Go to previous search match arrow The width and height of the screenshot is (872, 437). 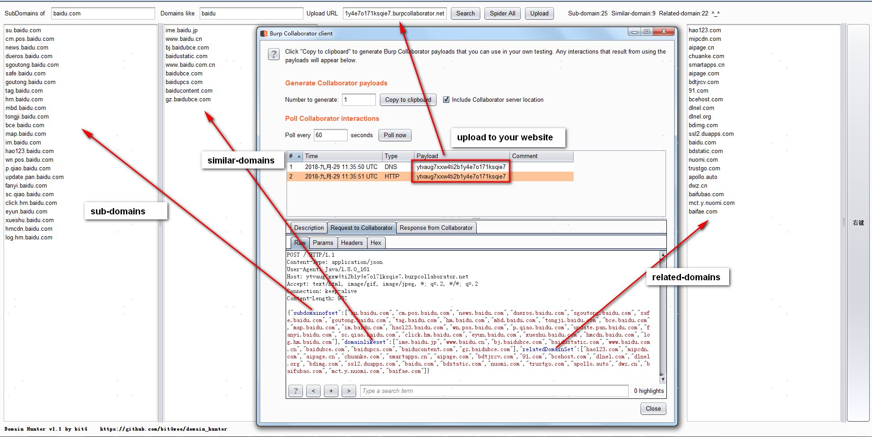pos(313,391)
